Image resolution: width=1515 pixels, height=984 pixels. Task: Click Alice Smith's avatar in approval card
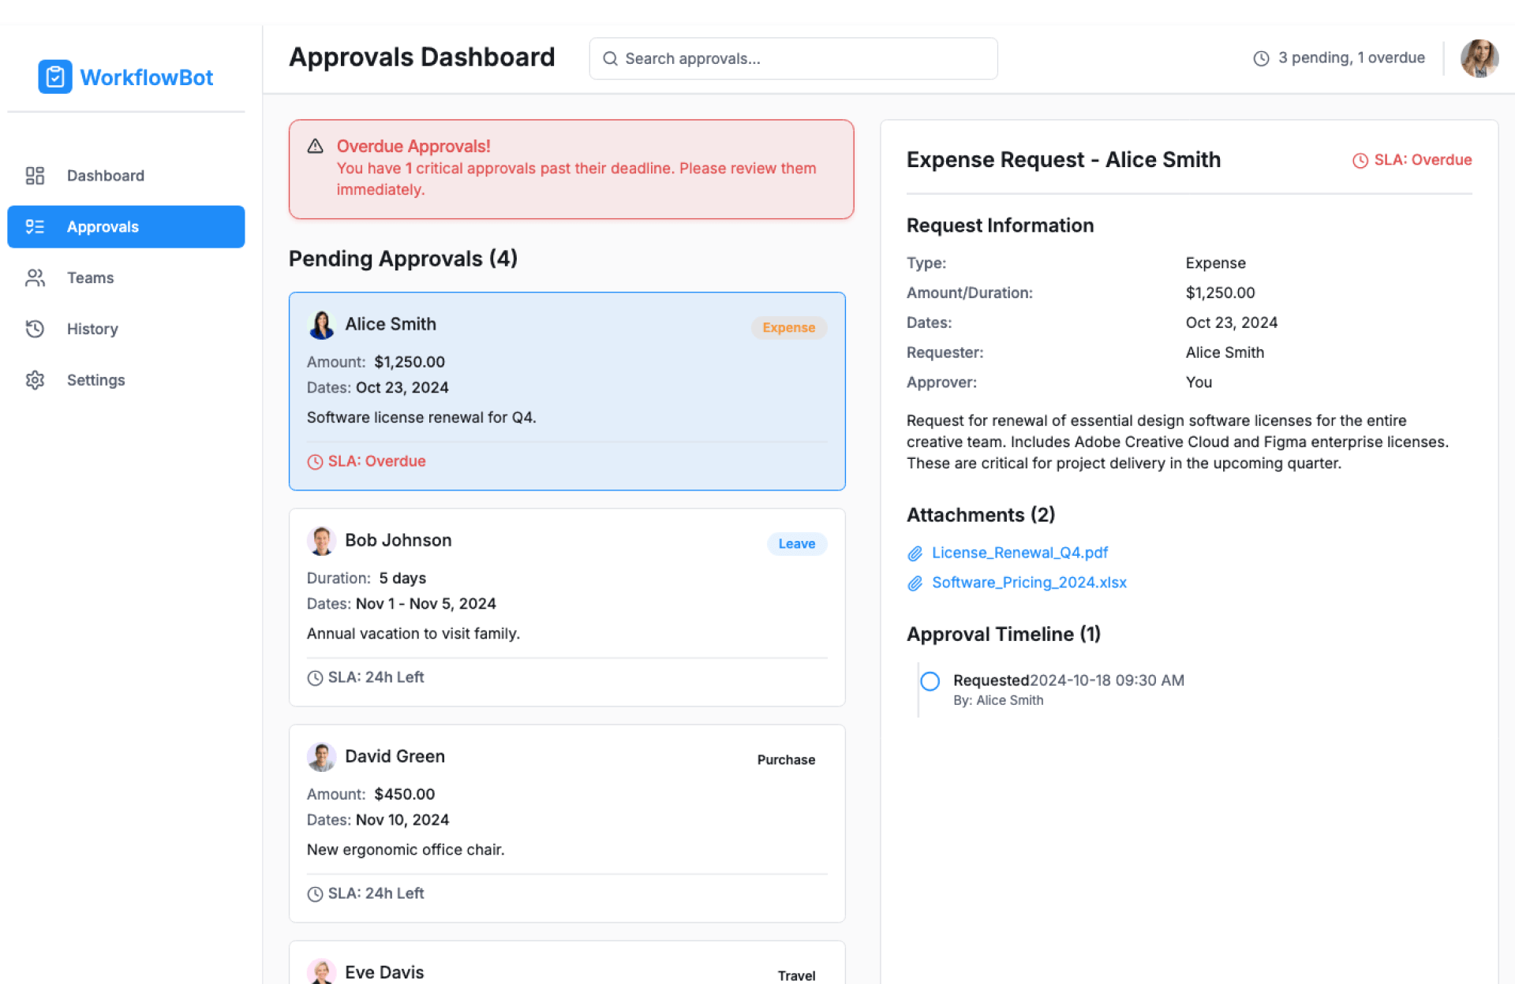322,325
